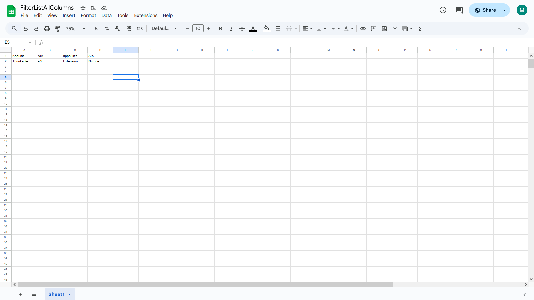Open the Share options arrow
534x300 pixels.
[504, 10]
